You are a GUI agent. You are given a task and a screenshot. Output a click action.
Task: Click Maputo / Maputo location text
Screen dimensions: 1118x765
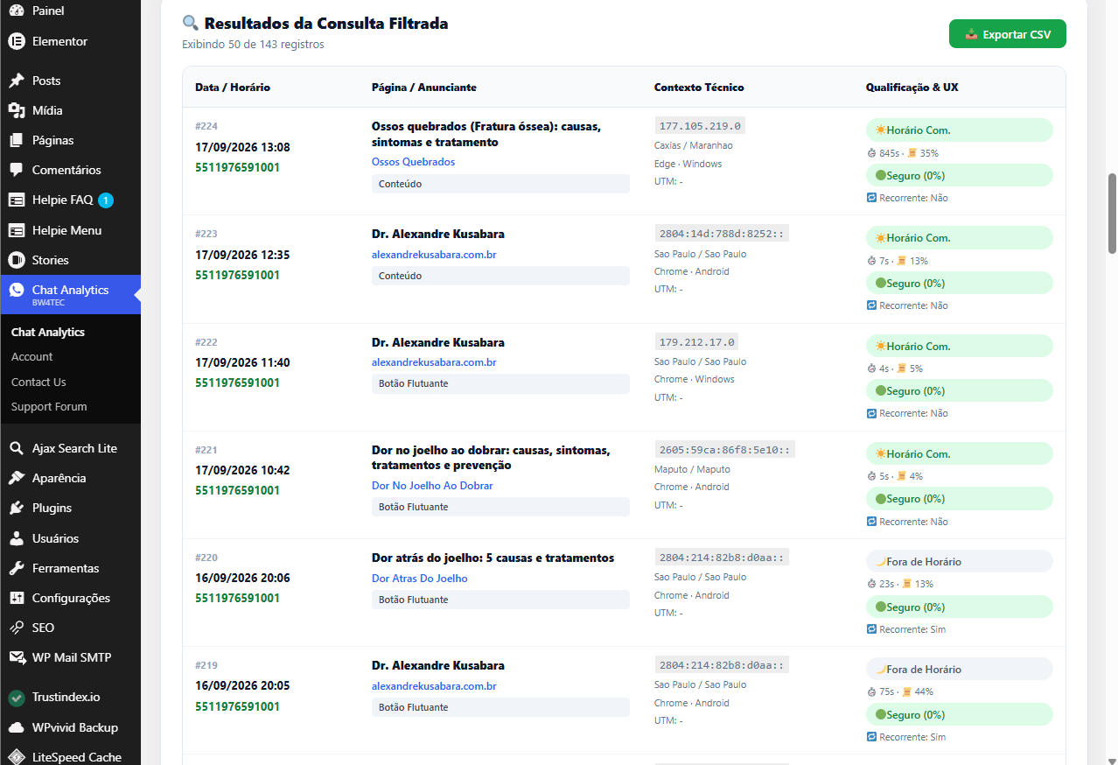(692, 469)
